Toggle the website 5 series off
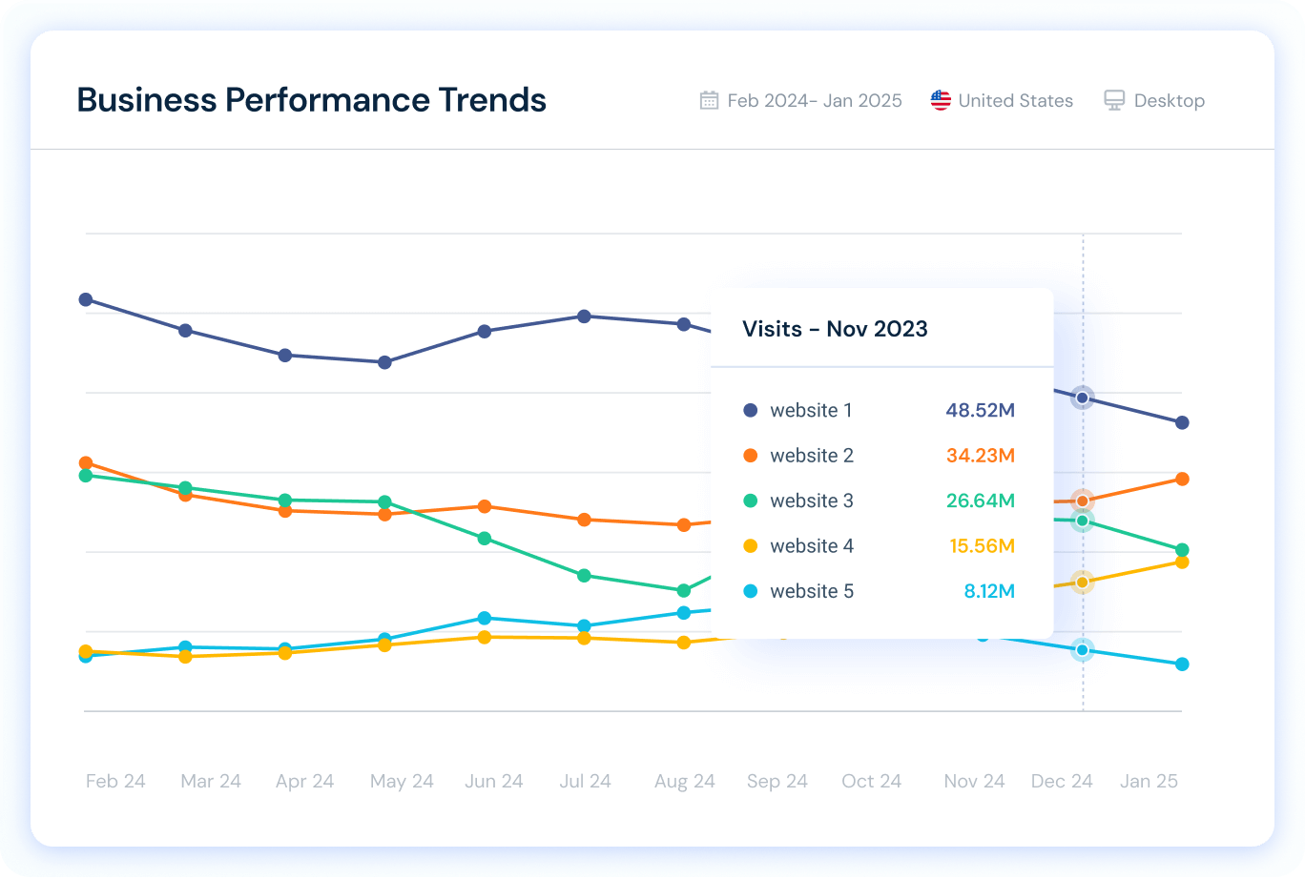 click(812, 591)
